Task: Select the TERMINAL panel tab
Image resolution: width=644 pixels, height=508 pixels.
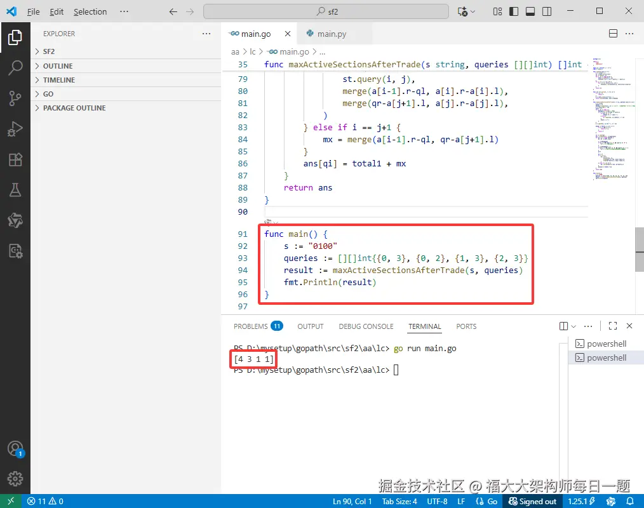Action: tap(424, 326)
